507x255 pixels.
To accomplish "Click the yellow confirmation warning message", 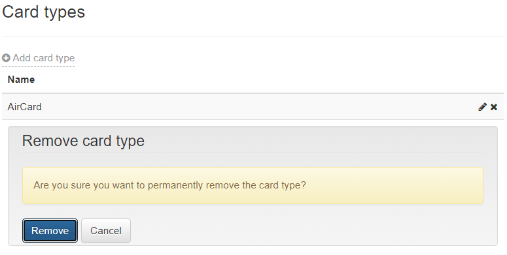I will click(253, 186).
